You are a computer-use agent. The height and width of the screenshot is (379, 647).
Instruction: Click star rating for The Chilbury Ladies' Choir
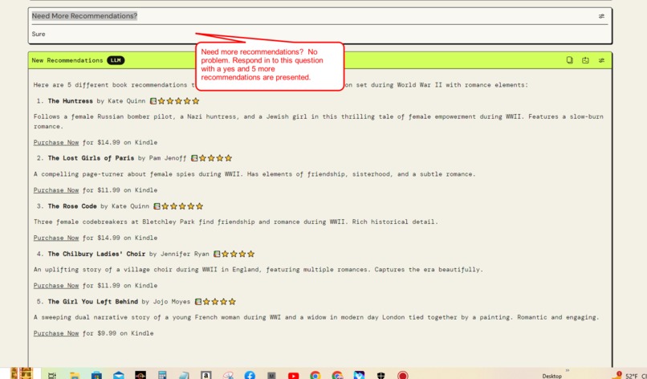pyautogui.click(x=238, y=254)
